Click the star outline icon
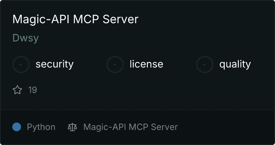 point(17,90)
